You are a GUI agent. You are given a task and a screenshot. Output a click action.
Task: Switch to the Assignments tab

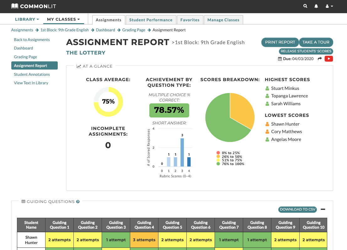[109, 20]
